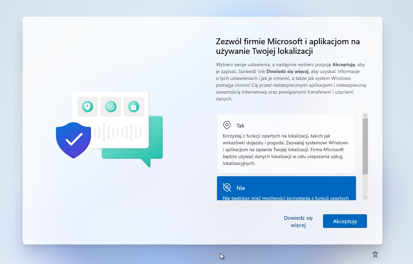Click the Tak option description text
This screenshot has width=413, height=264.
285,149
